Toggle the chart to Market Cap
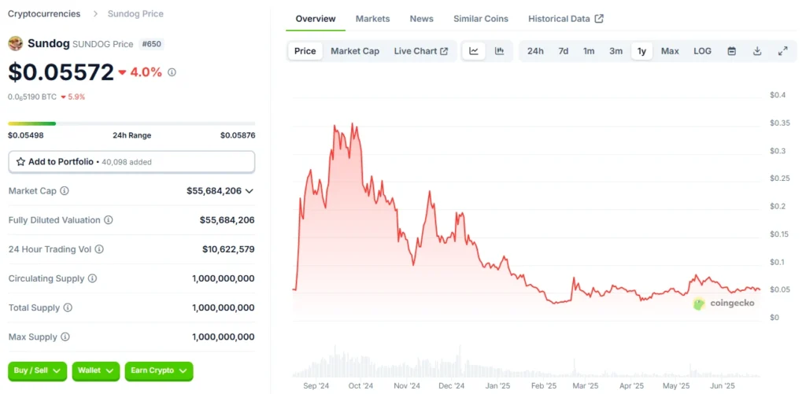 pyautogui.click(x=354, y=51)
